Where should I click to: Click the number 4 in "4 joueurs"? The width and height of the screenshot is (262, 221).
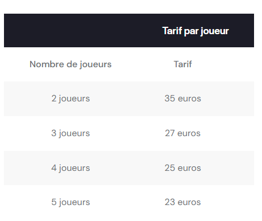tap(54, 168)
